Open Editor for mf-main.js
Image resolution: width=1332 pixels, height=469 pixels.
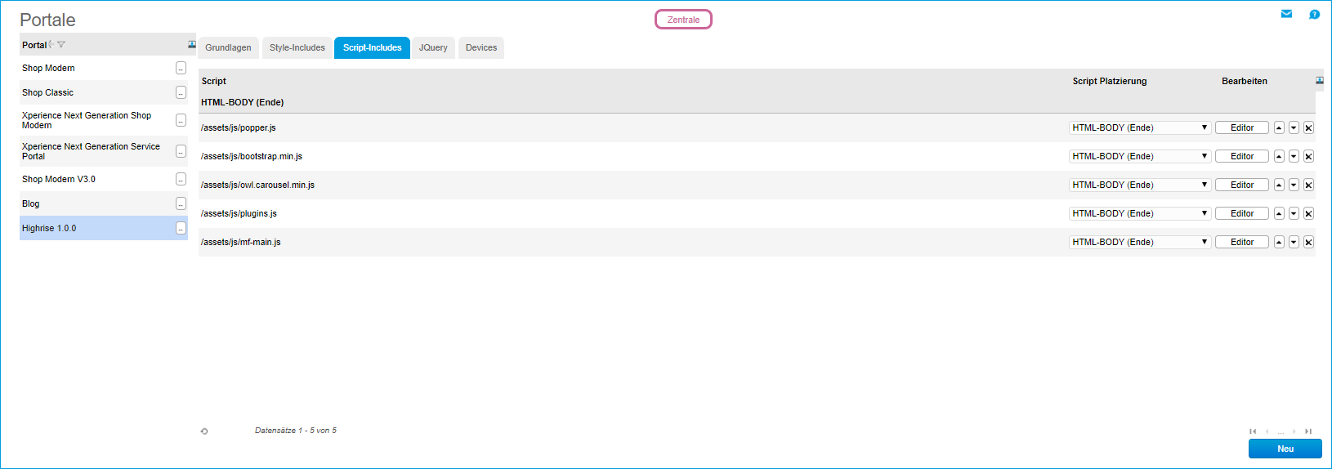point(1242,242)
